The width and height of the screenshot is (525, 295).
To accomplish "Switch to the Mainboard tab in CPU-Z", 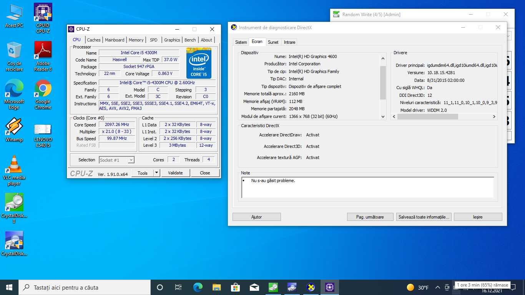I will click(115, 40).
